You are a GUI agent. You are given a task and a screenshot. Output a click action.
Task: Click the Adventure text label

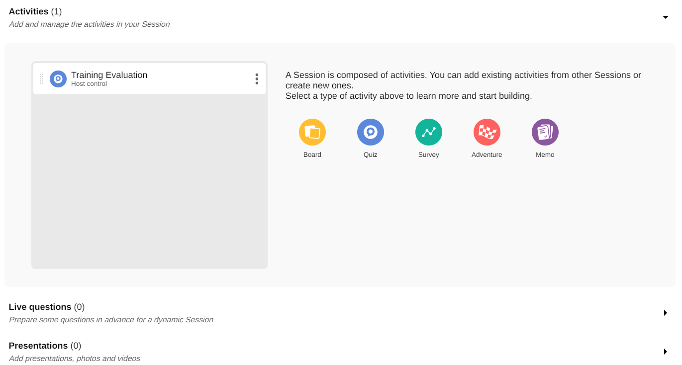pyautogui.click(x=487, y=155)
